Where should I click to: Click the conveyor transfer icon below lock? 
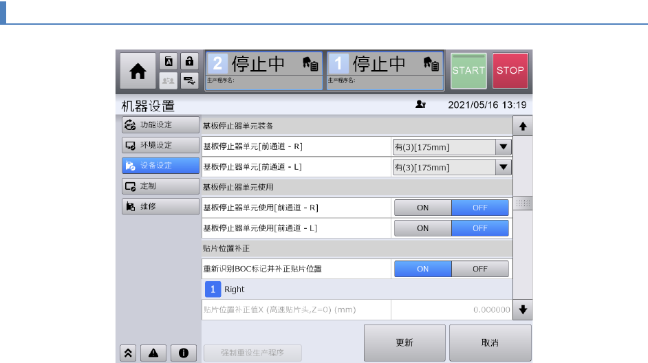click(189, 80)
